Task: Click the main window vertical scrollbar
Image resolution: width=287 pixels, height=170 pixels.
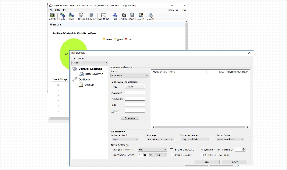Action: pos(187,36)
